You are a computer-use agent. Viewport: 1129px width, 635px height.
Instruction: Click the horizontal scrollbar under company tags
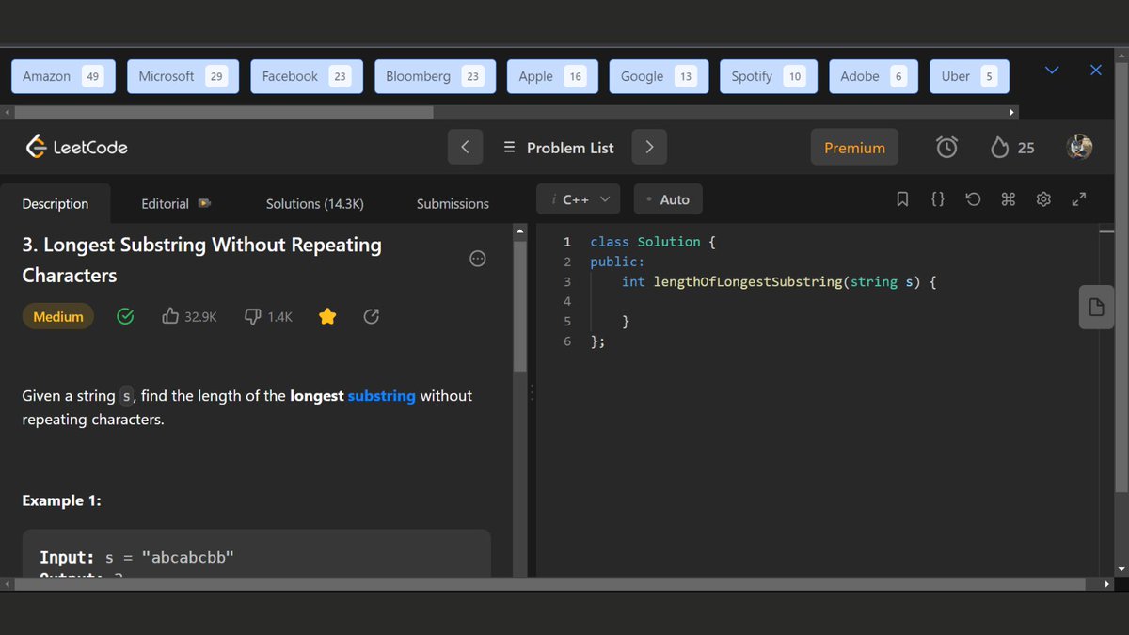(x=218, y=112)
